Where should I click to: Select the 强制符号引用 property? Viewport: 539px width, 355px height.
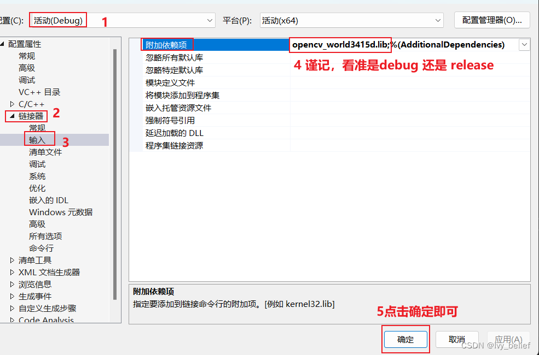170,120
